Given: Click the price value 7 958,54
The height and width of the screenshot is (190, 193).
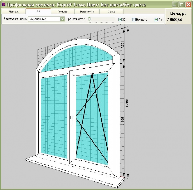Looking at the screenshot, I should 174,20.
